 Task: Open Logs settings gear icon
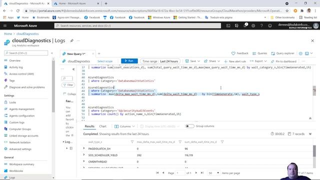point(300,53)
